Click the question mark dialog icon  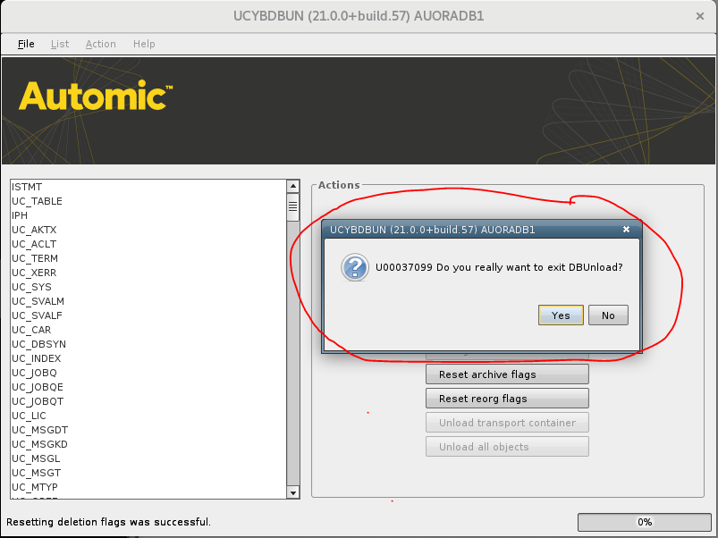click(355, 267)
